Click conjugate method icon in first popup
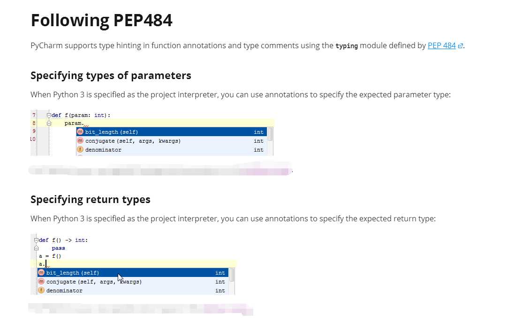 pos(80,141)
